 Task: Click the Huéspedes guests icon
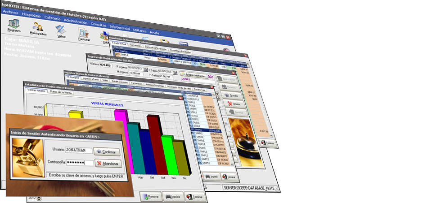(37, 29)
